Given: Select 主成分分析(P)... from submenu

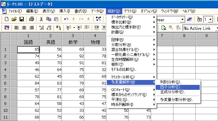Looking at the screenshot, I should (x=178, y=92).
